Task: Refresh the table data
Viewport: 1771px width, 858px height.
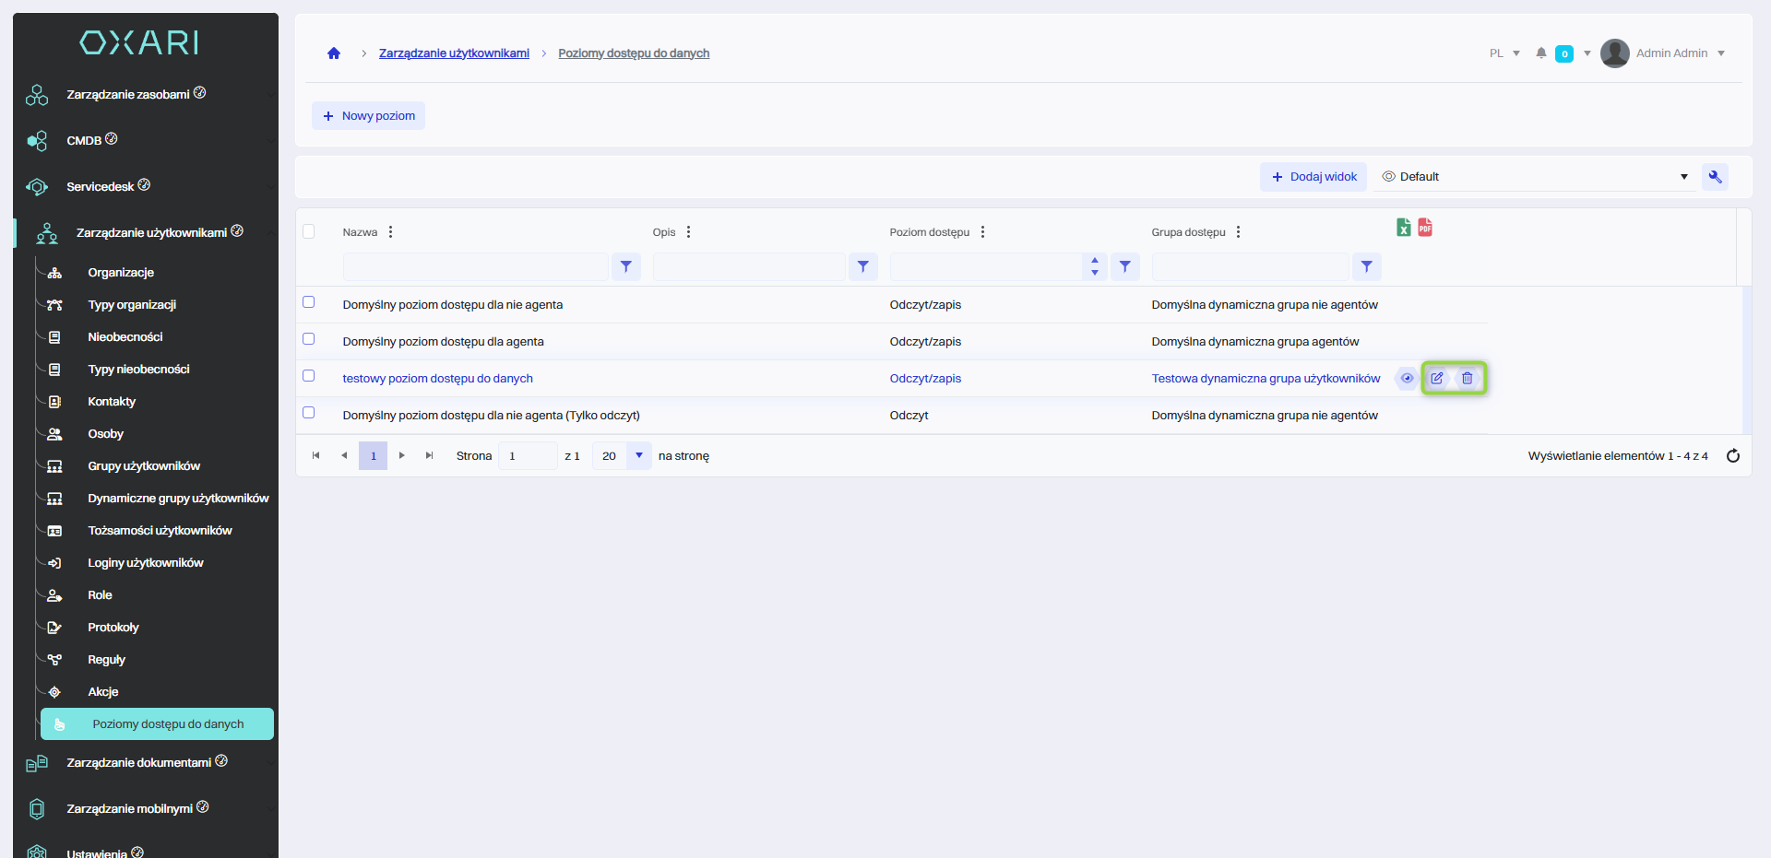Action: [x=1732, y=456]
